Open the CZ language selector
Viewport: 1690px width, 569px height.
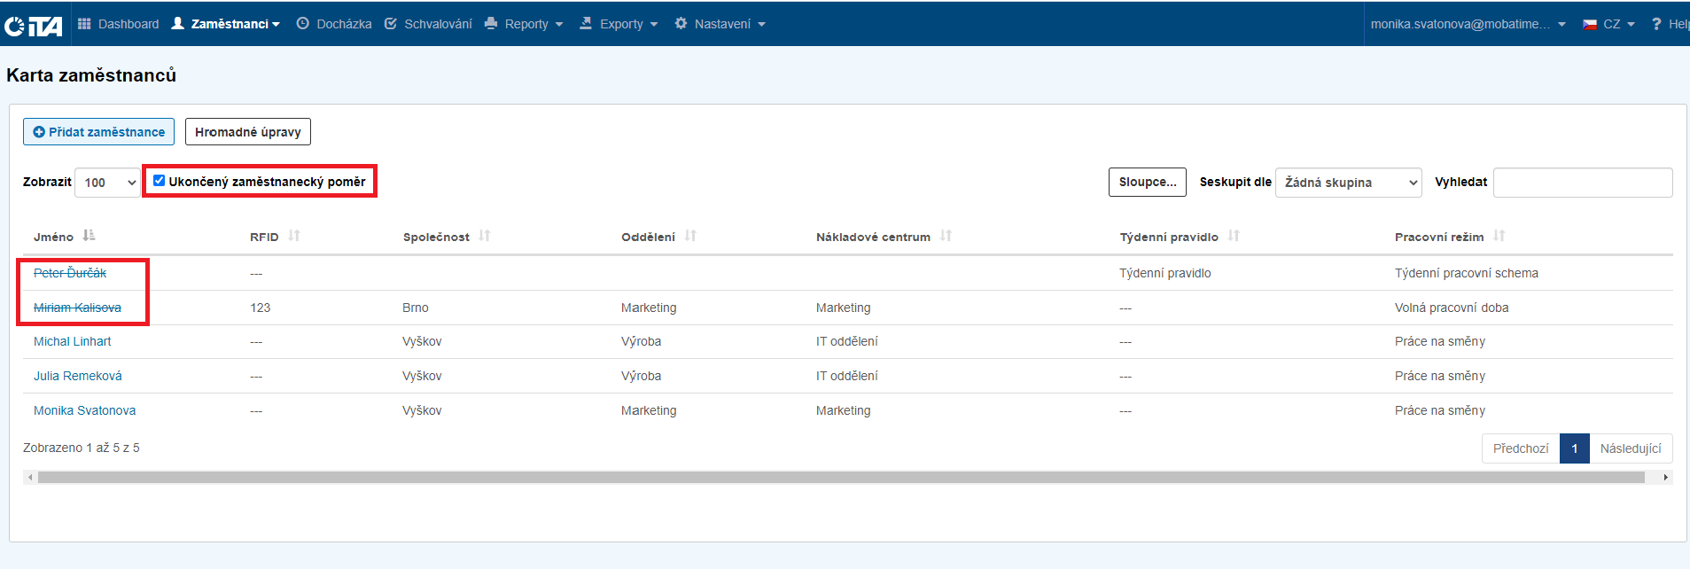coord(1608,24)
